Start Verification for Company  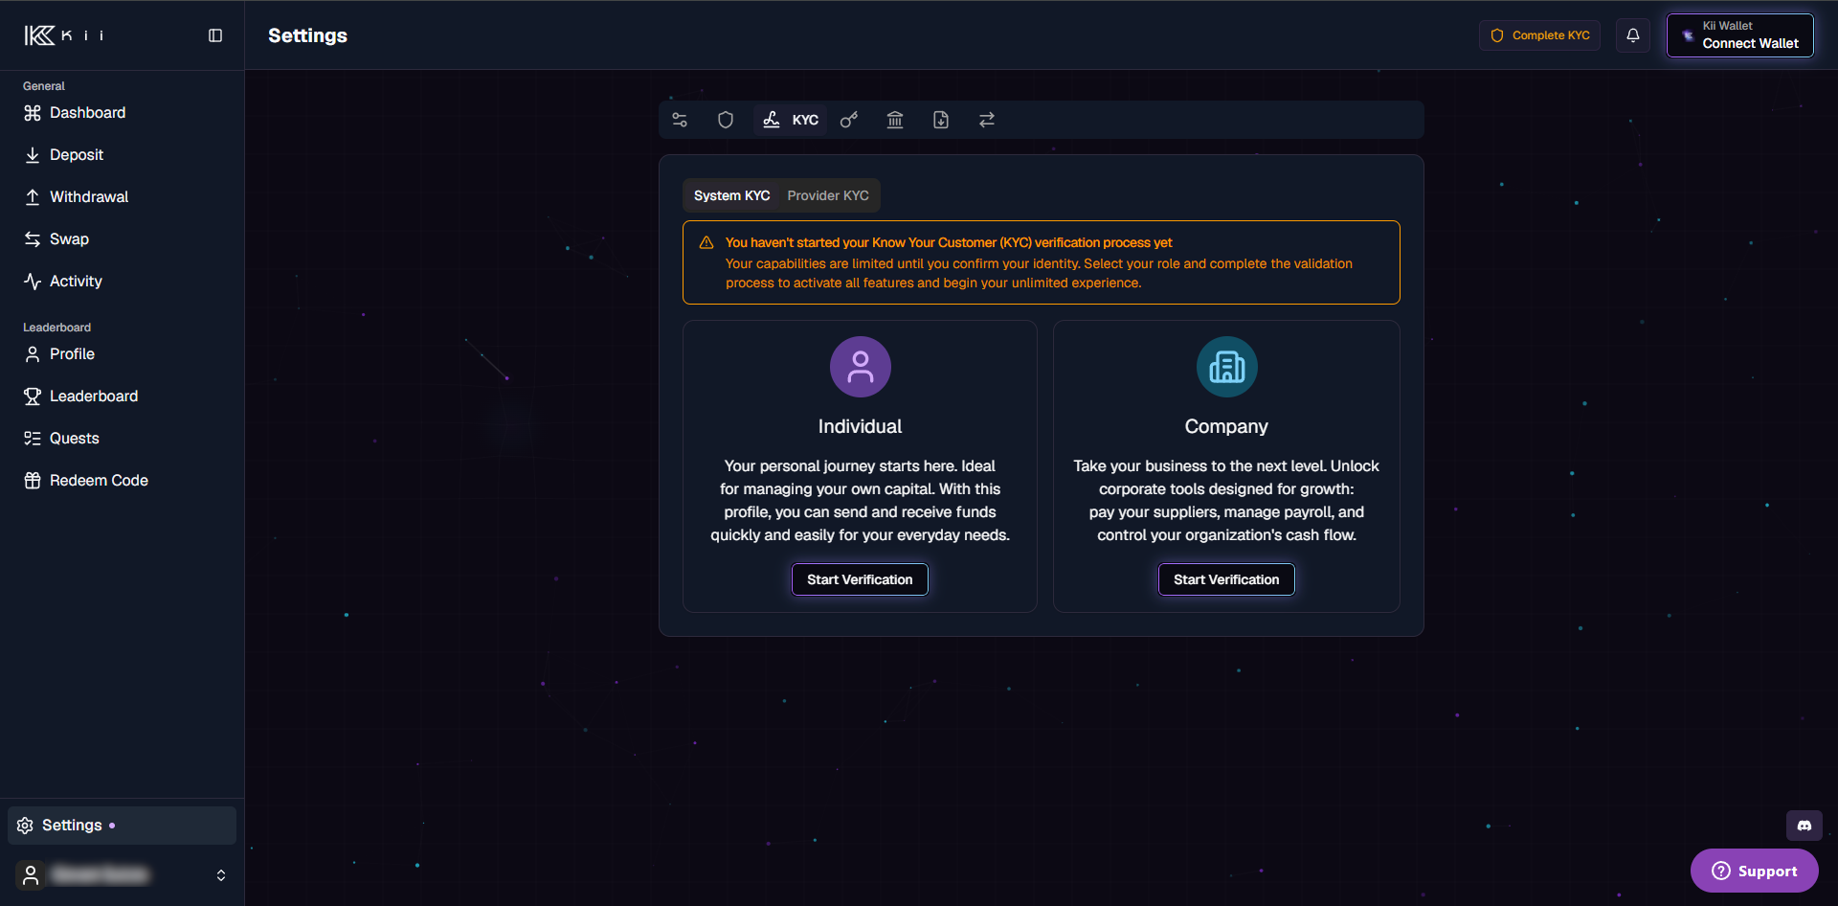[1226, 579]
